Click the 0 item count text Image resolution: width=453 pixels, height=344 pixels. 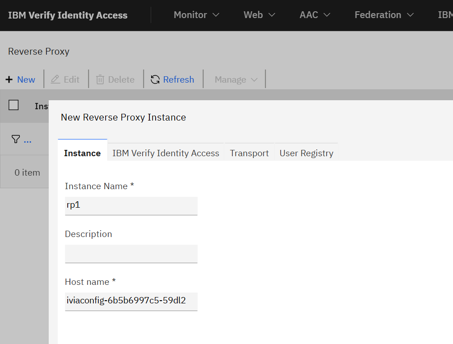[x=28, y=172]
